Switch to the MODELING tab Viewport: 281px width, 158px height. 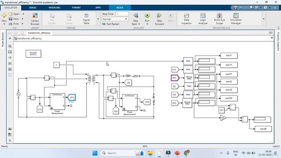click(54, 8)
